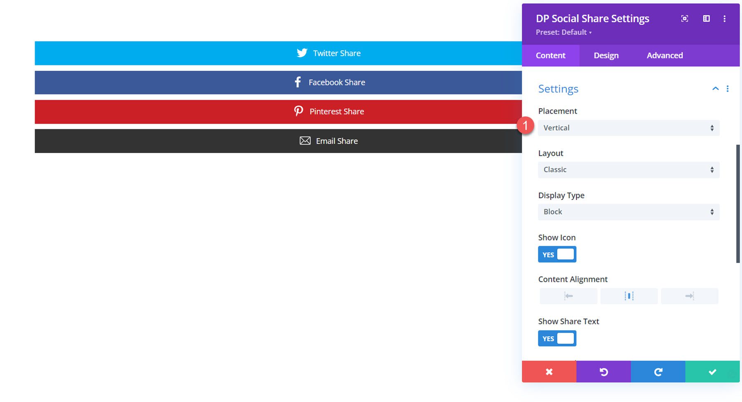The height and width of the screenshot is (402, 742).
Task: Switch to the Design tab
Action: click(605, 55)
